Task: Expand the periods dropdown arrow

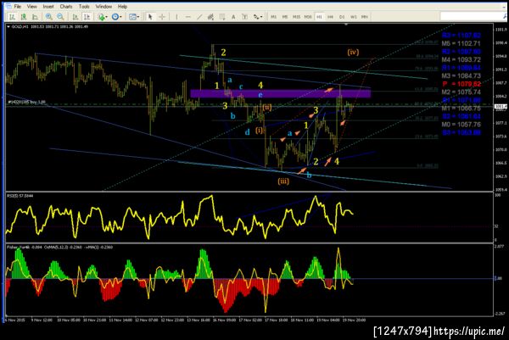Action: coord(120,17)
